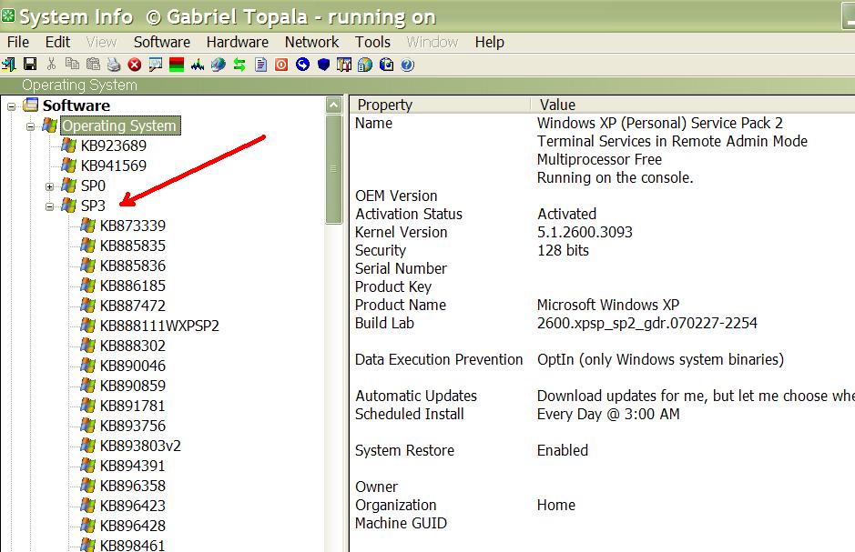
Task: Click the clipboard paste icon
Action: (93, 65)
